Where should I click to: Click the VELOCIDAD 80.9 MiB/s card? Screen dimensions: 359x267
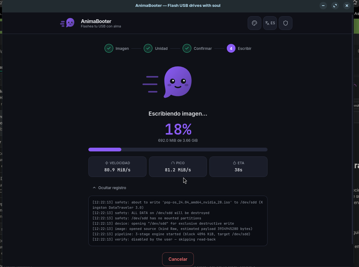point(117,167)
